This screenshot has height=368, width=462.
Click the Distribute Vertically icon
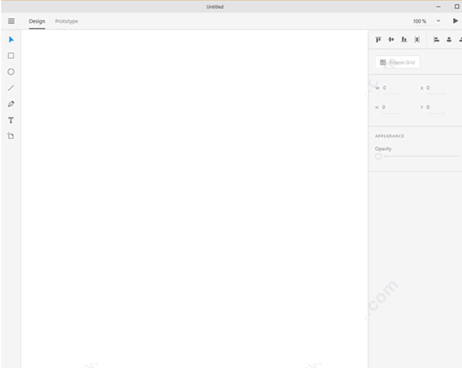(x=417, y=40)
